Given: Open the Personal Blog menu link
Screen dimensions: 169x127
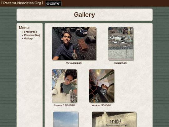Looking at the screenshot, I should [32, 35].
